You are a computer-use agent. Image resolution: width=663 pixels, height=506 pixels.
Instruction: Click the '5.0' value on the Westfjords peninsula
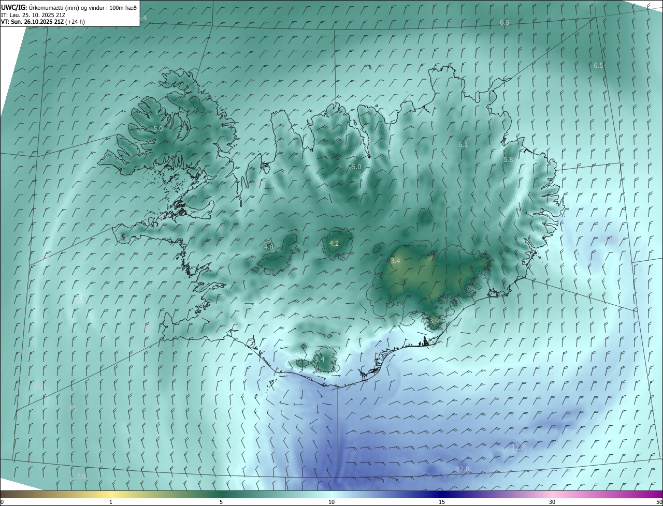point(158,128)
